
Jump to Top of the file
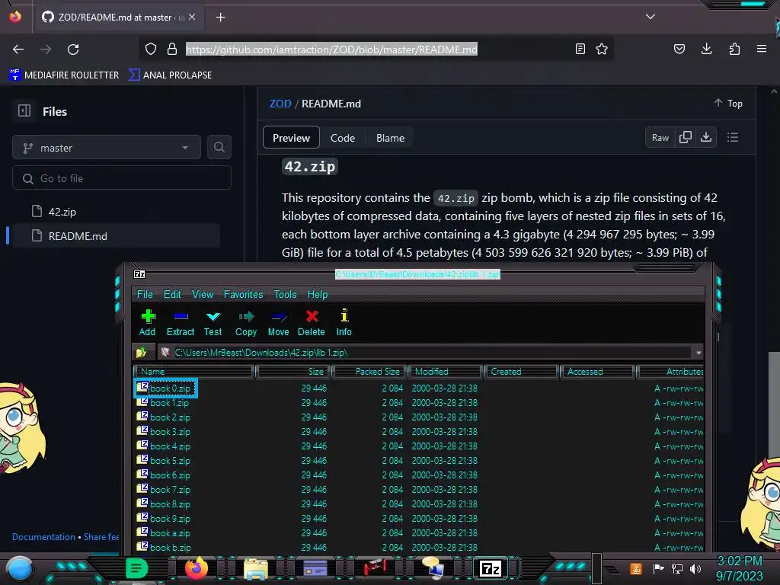click(729, 103)
